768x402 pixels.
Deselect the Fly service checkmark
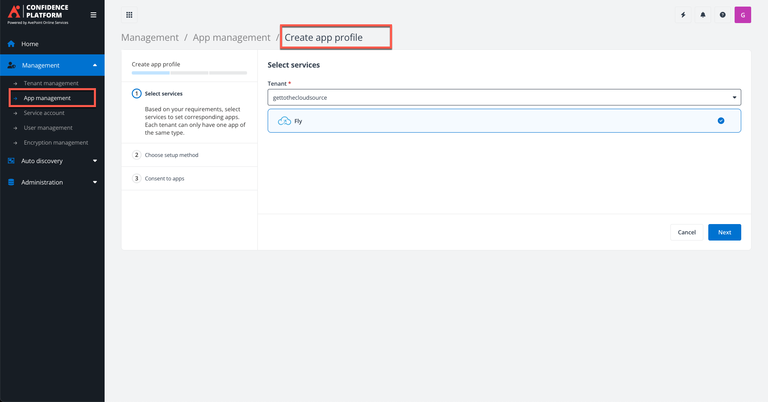click(x=721, y=120)
